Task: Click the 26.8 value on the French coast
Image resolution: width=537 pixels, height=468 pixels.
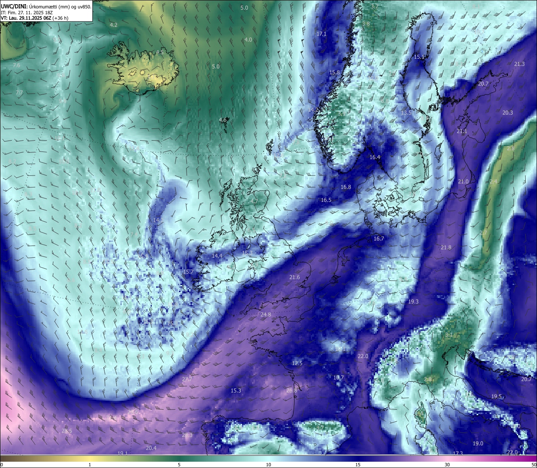Action: [x=292, y=390]
